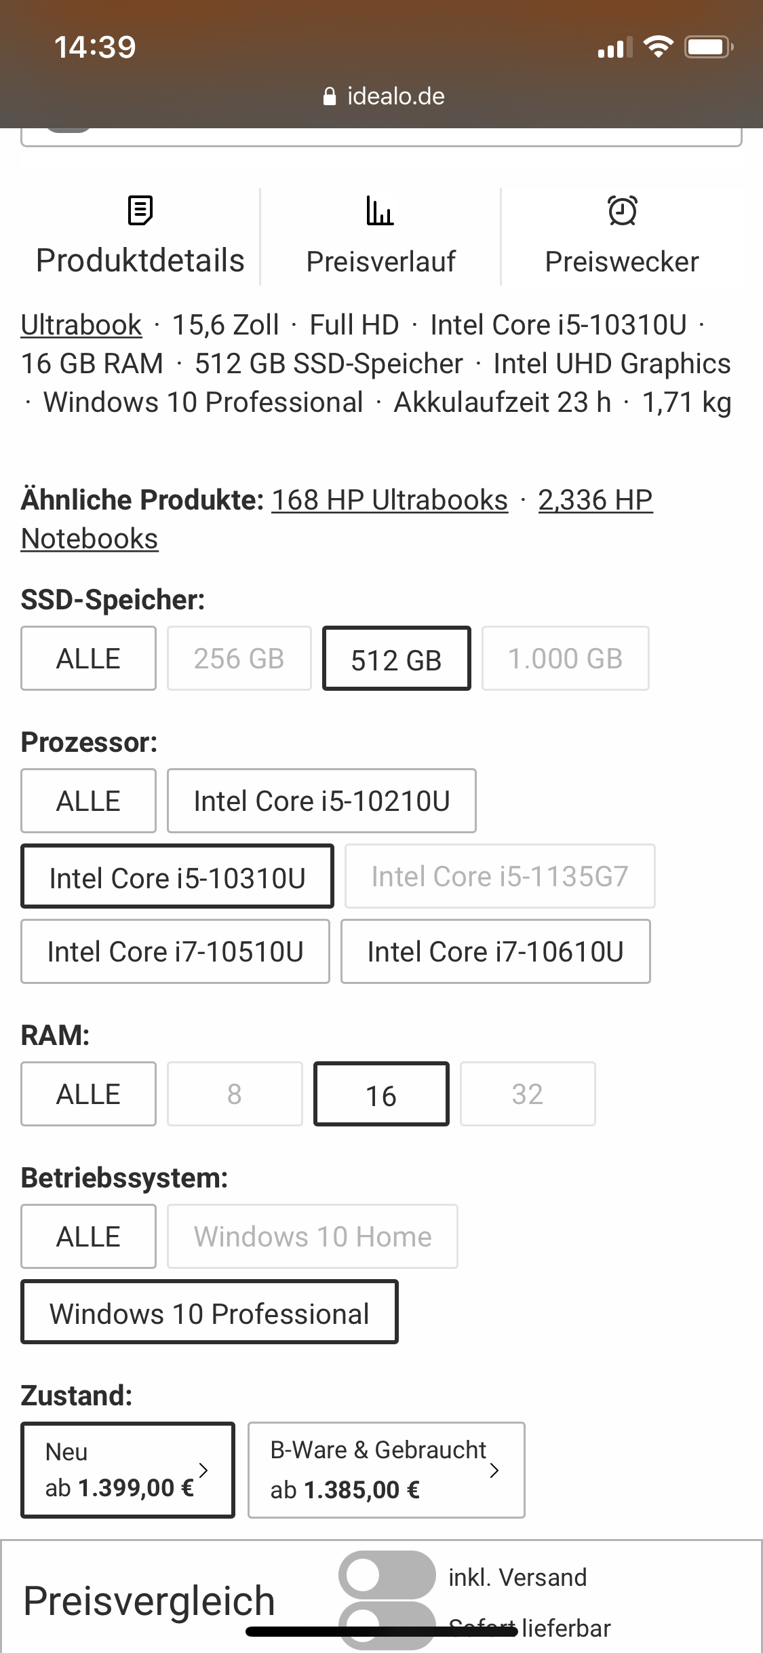Viewport: 763px width, 1653px height.
Task: Tap the lock icon beside idealo.de
Action: tap(330, 97)
